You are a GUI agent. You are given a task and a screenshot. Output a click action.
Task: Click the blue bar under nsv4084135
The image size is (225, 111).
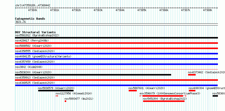(x=116, y=59)
